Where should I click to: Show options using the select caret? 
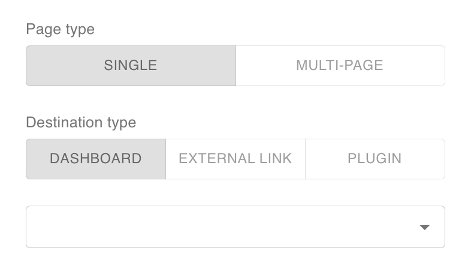coord(425,227)
